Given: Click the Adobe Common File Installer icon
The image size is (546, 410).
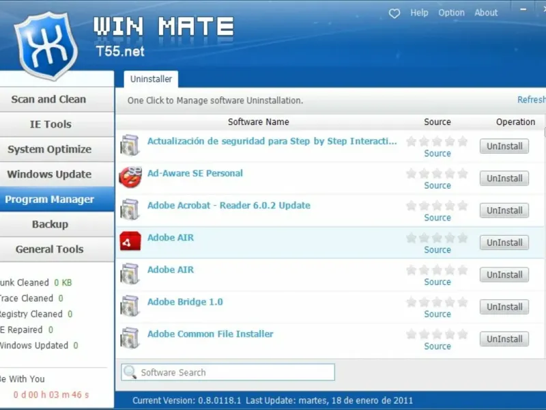Looking at the screenshot, I should coord(130,338).
